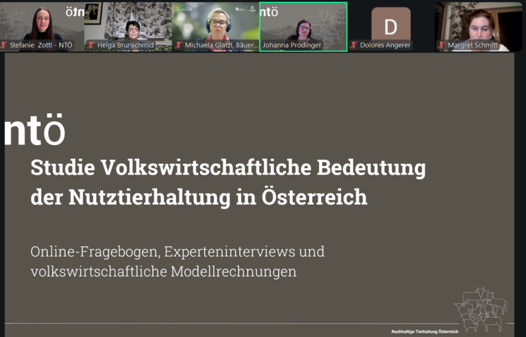Click the 'Dolores Angerer' name label
This screenshot has width=526, height=337.
point(385,45)
